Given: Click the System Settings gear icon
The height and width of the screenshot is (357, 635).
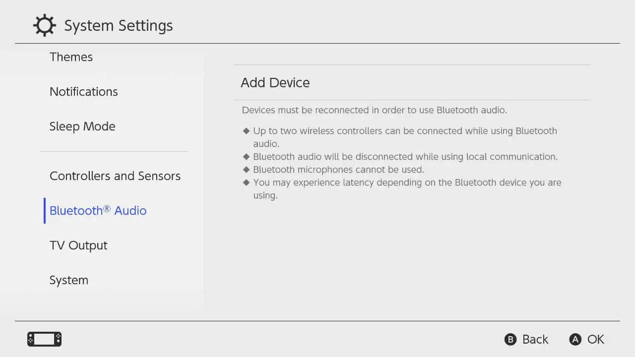Looking at the screenshot, I should point(45,25).
